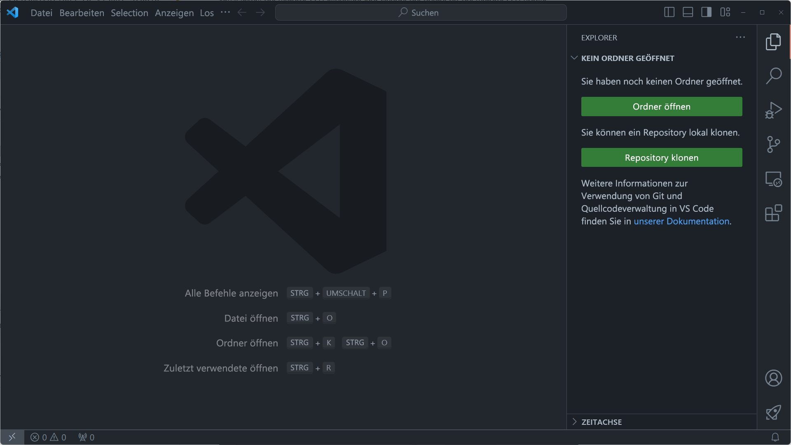Image resolution: width=791 pixels, height=445 pixels.
Task: Click the Ordner öffnen button
Action: [x=661, y=106]
